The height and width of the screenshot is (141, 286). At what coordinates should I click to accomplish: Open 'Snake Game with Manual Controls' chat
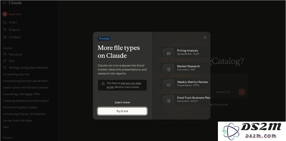click(26, 88)
